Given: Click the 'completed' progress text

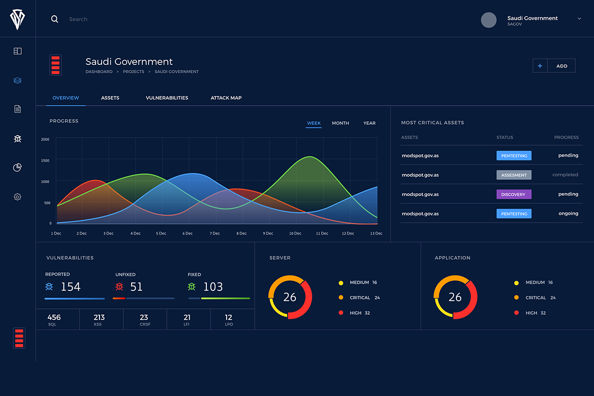Looking at the screenshot, I should click(x=565, y=175).
